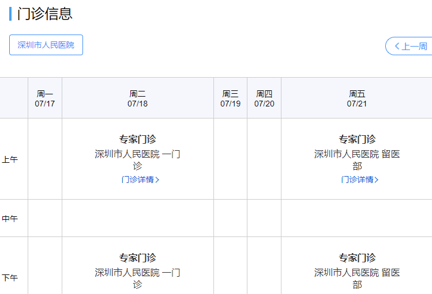
Task: Select the 周五 07/21 column header
Action: point(356,98)
